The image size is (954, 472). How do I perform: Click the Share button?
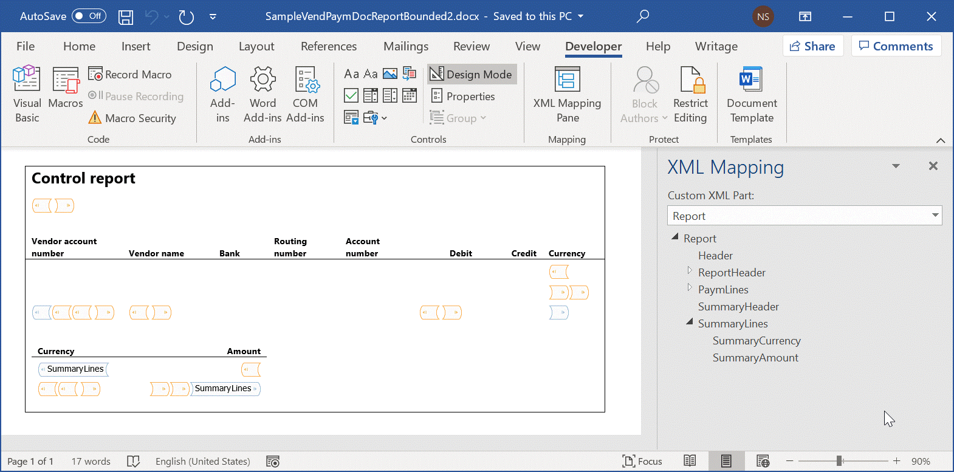click(813, 46)
